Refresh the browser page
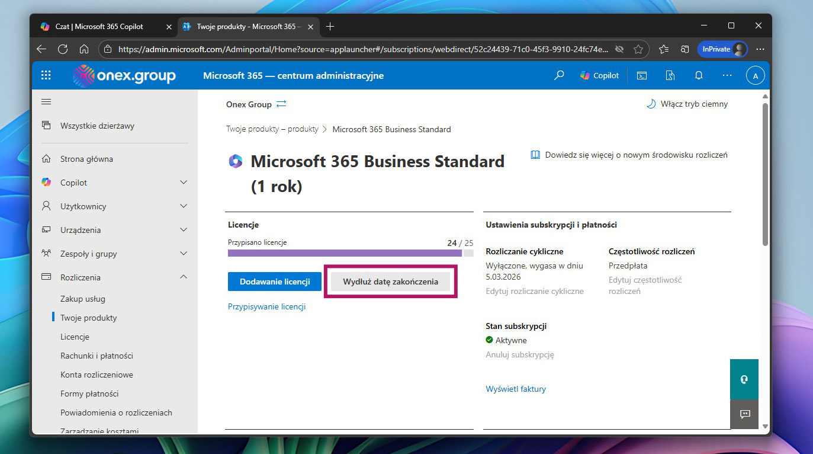Viewport: 813px width, 454px height. coord(63,49)
